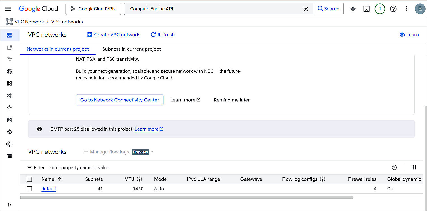
Task: Click inside the Filter property field
Action: pyautogui.click(x=79, y=167)
